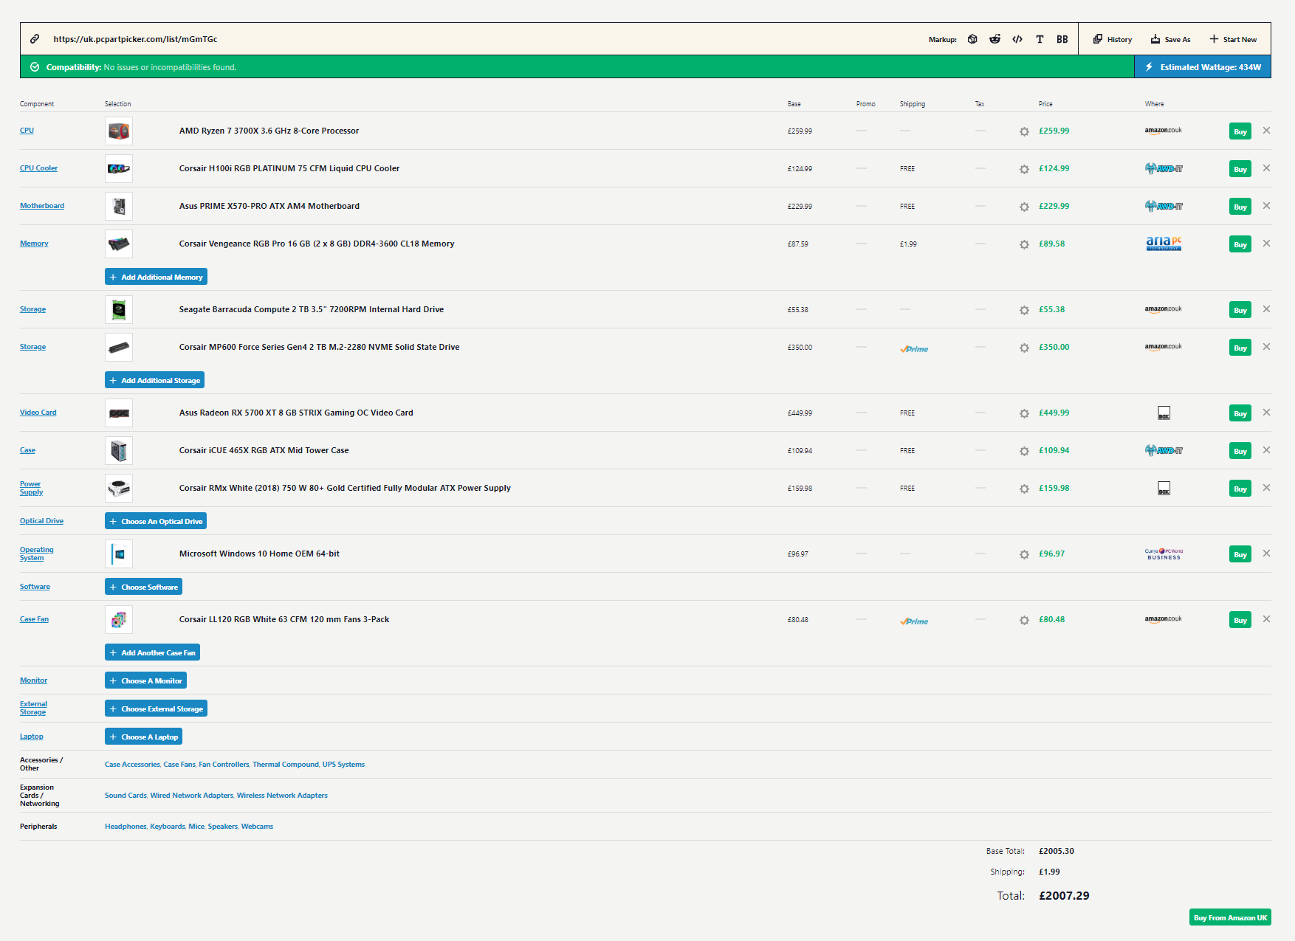Choose the plain text markup icon

tap(1040, 39)
